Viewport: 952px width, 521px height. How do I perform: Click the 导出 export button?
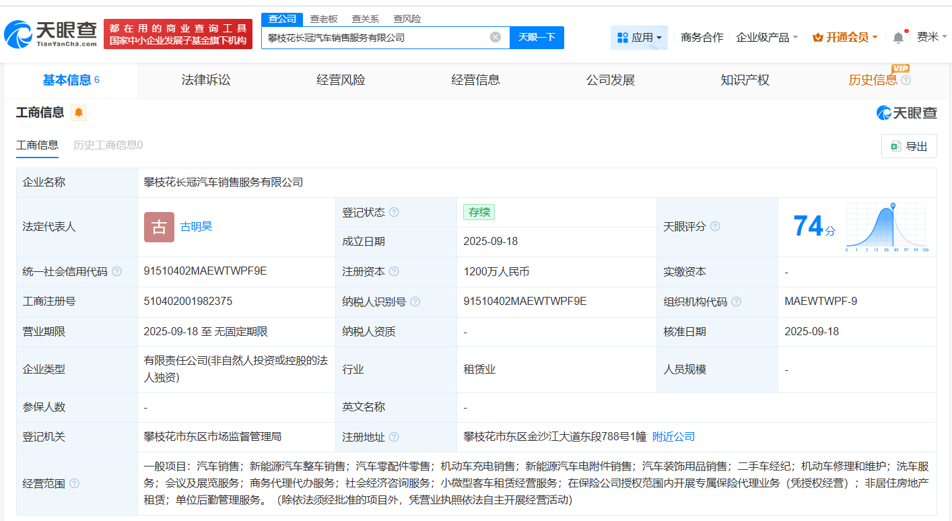click(x=909, y=146)
